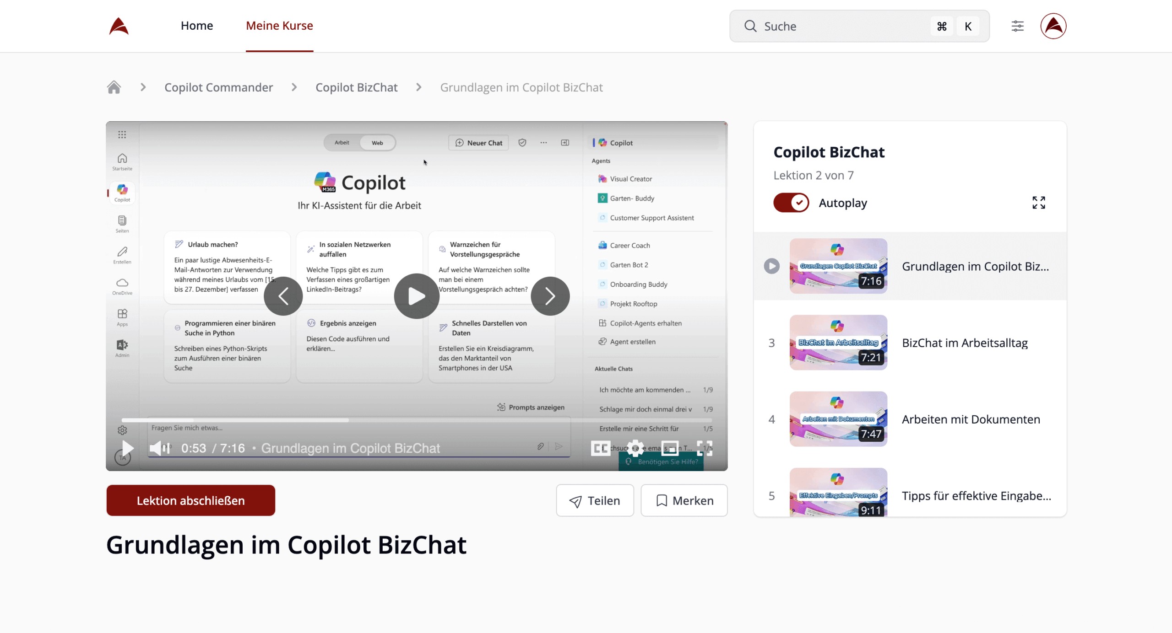Select the BizChat im Arbeitsalltag thumbnail

[838, 343]
